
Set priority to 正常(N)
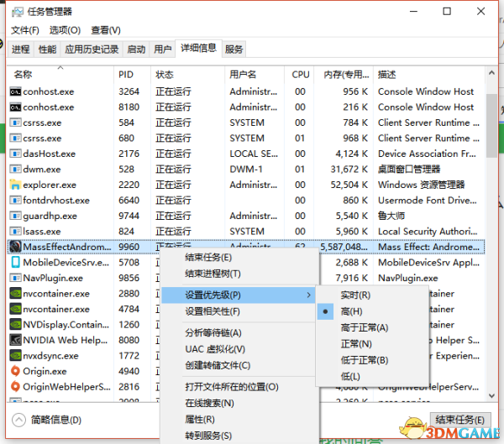[x=373, y=344]
